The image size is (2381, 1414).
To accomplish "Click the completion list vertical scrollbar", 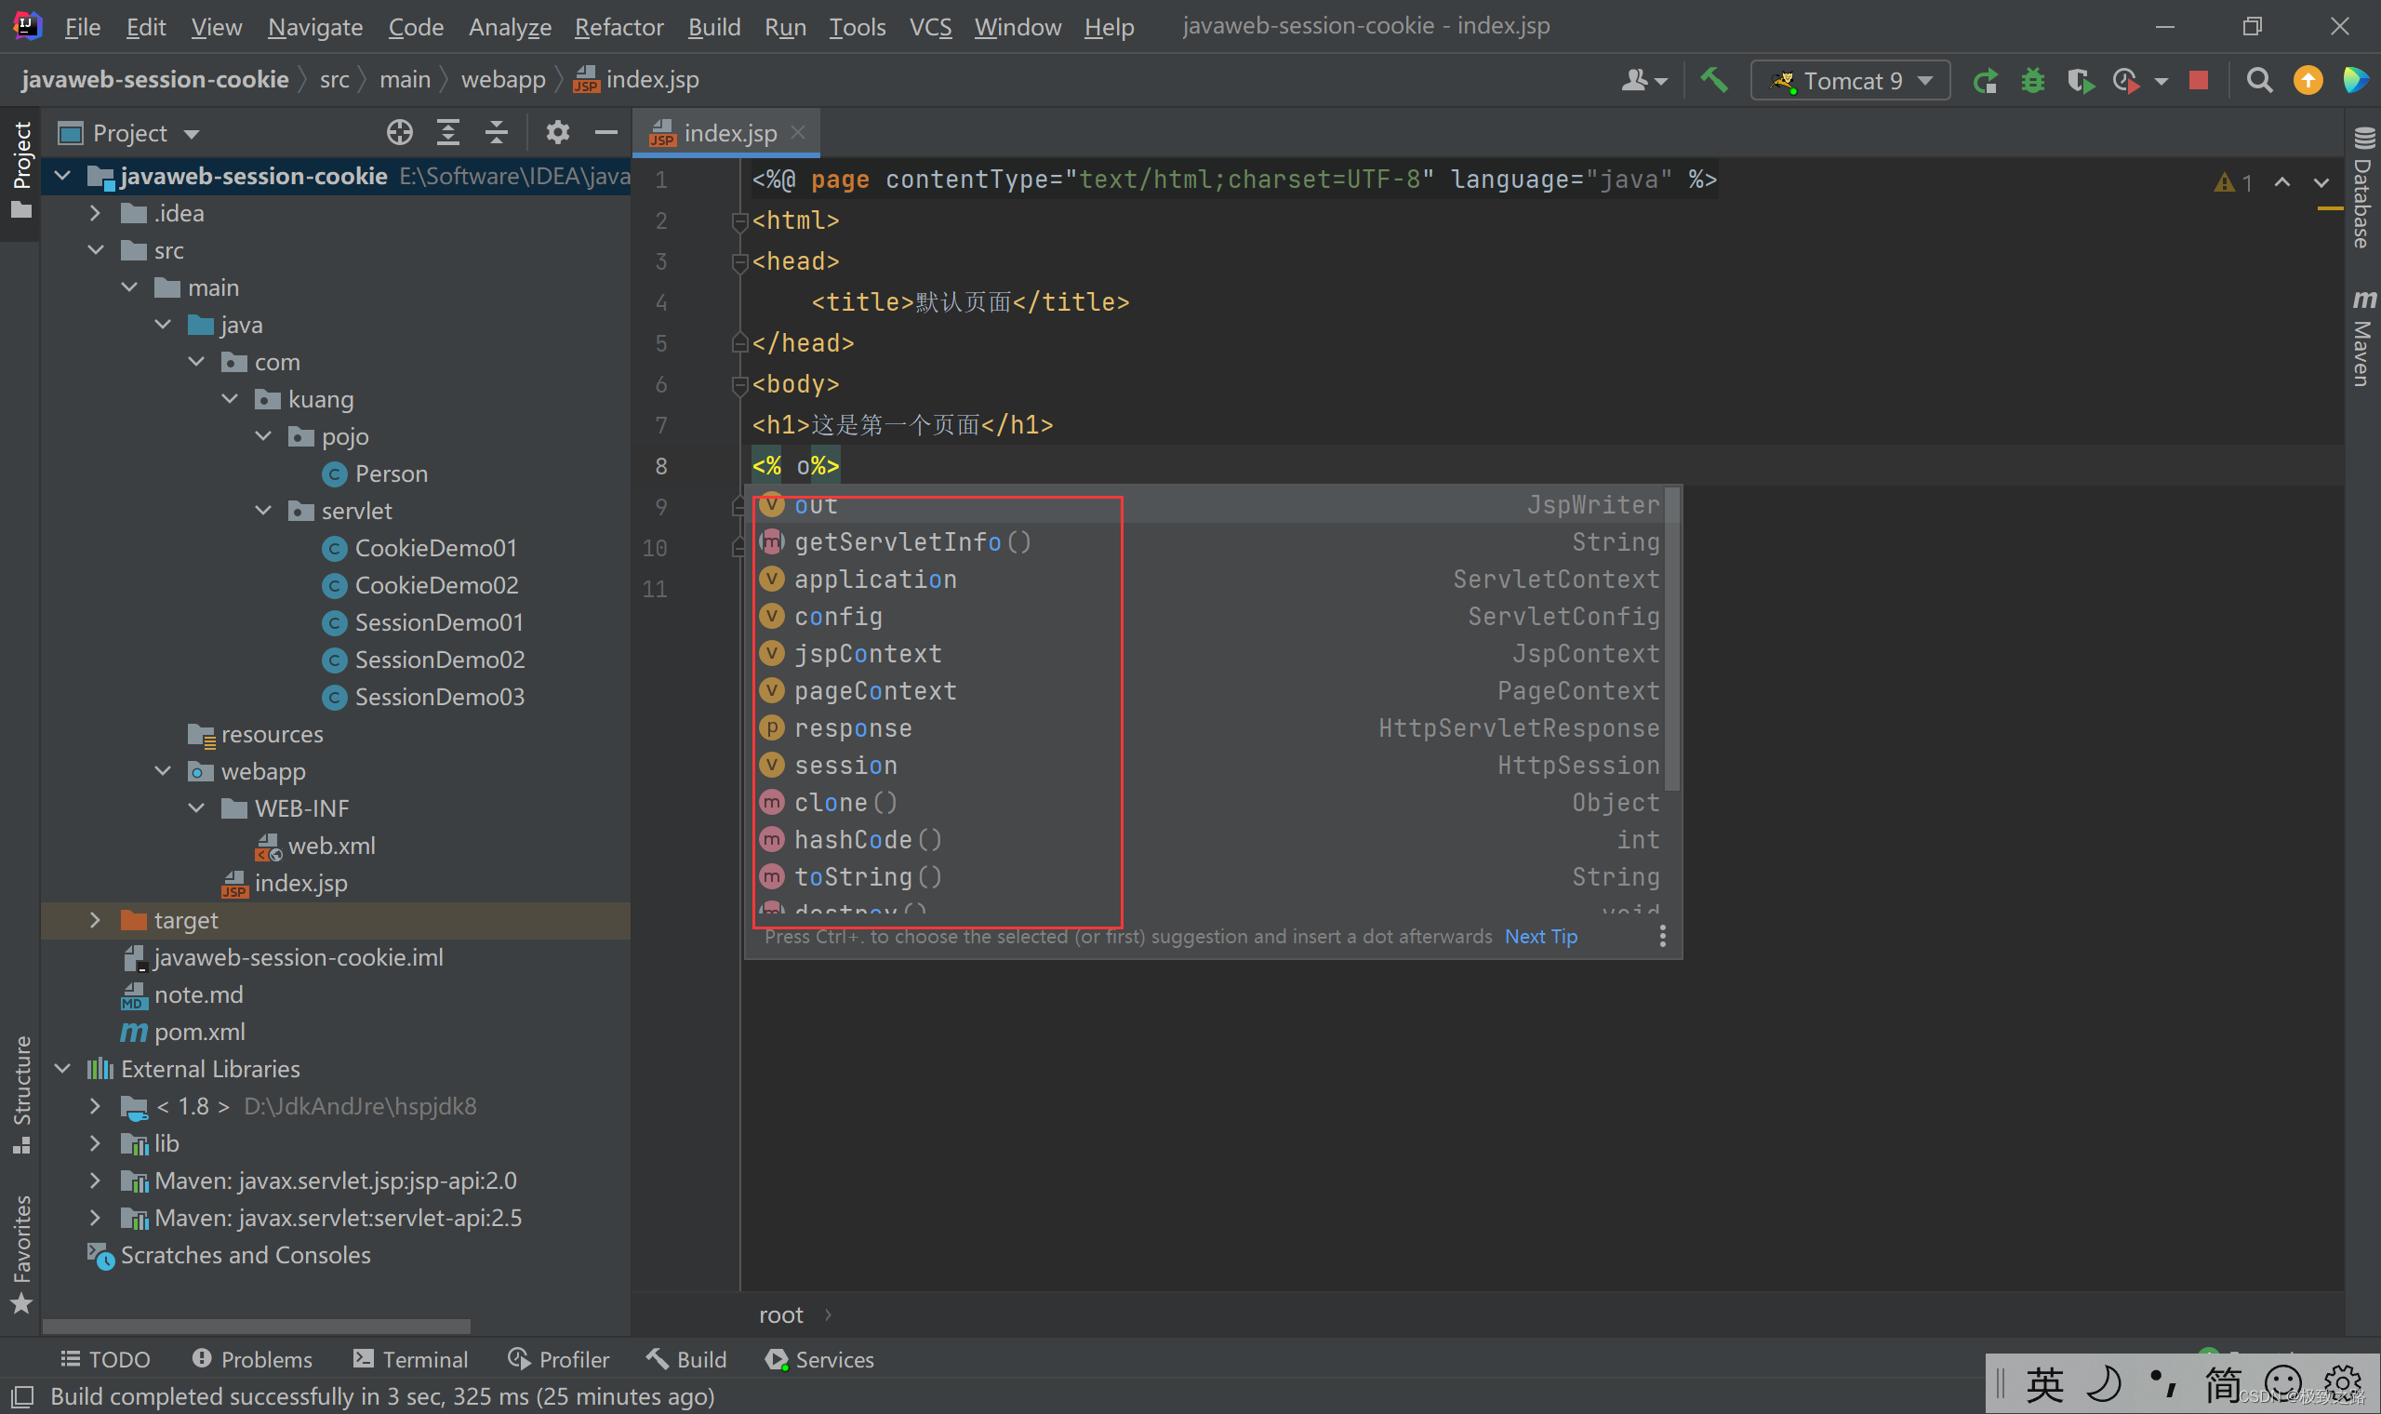I will click(1672, 638).
